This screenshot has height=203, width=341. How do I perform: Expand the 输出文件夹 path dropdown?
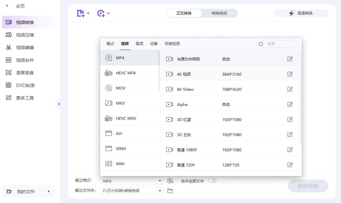pyautogui.click(x=160, y=190)
